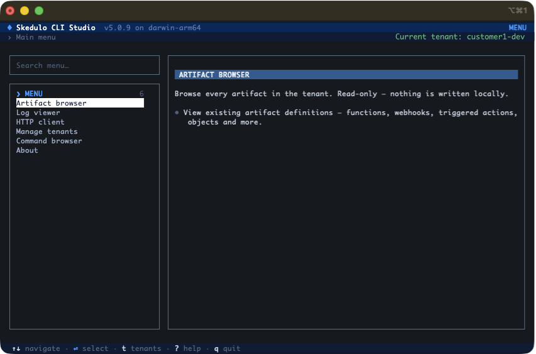This screenshot has width=536, height=354.
Task: Open Command browser from the menu
Action: [x=49, y=141]
